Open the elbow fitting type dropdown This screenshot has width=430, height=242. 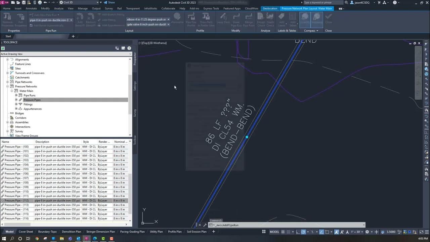pos(148,19)
